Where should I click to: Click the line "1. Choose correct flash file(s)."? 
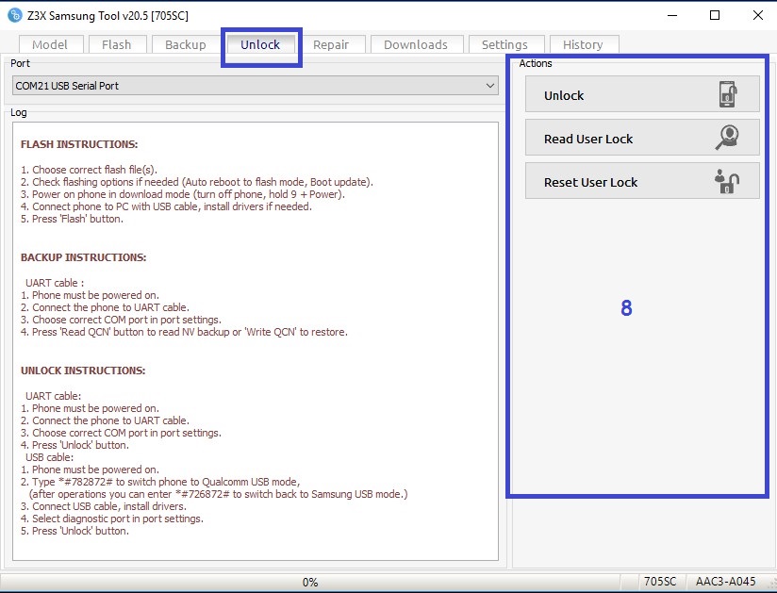coord(89,170)
